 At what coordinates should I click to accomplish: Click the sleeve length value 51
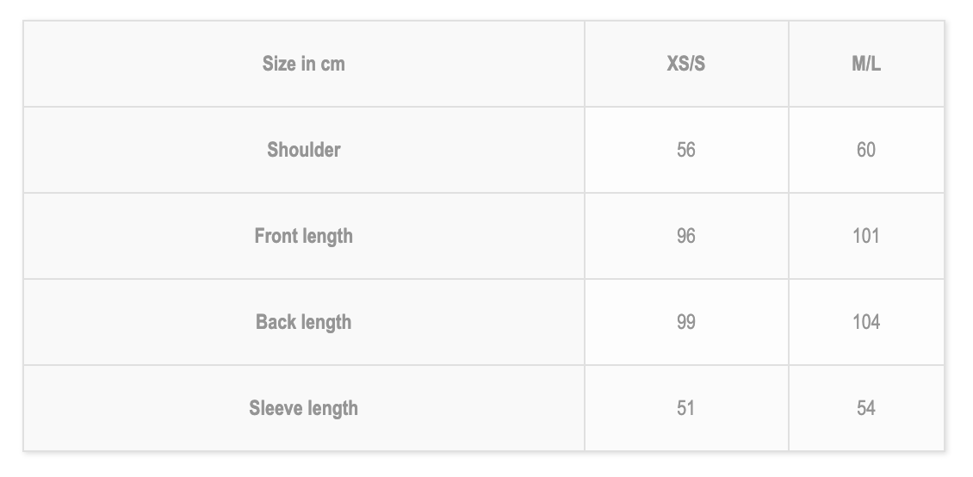click(685, 408)
